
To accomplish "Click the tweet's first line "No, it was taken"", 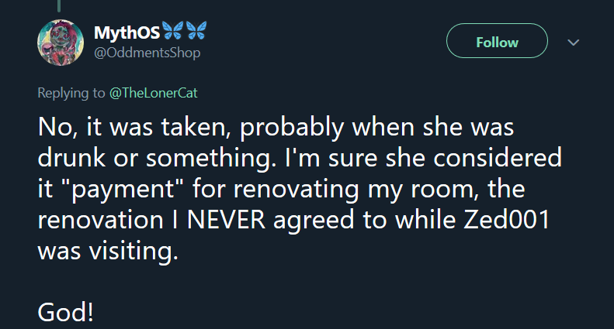I will [x=134, y=128].
